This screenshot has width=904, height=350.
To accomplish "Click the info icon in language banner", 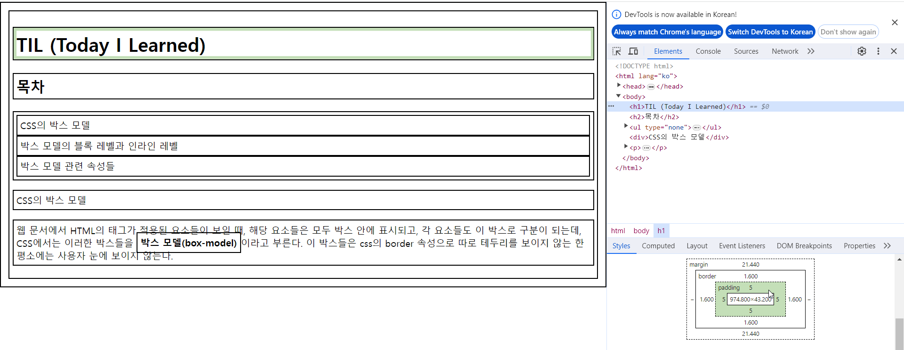I will click(616, 15).
